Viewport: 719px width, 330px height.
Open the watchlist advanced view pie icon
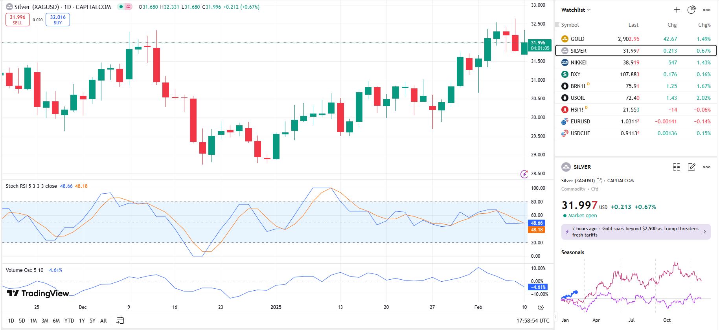tap(691, 10)
